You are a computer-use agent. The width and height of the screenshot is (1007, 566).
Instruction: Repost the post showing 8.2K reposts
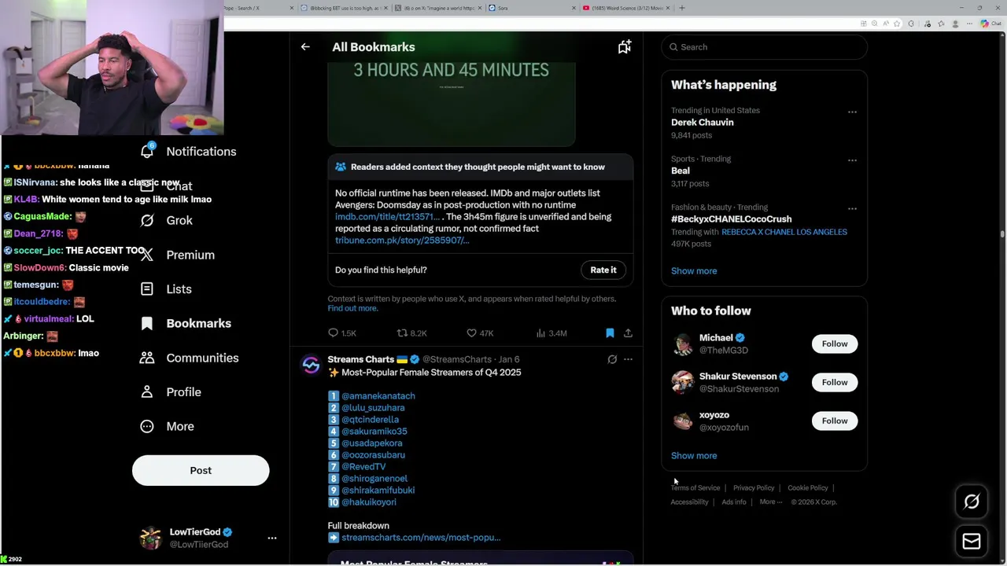[411, 333]
